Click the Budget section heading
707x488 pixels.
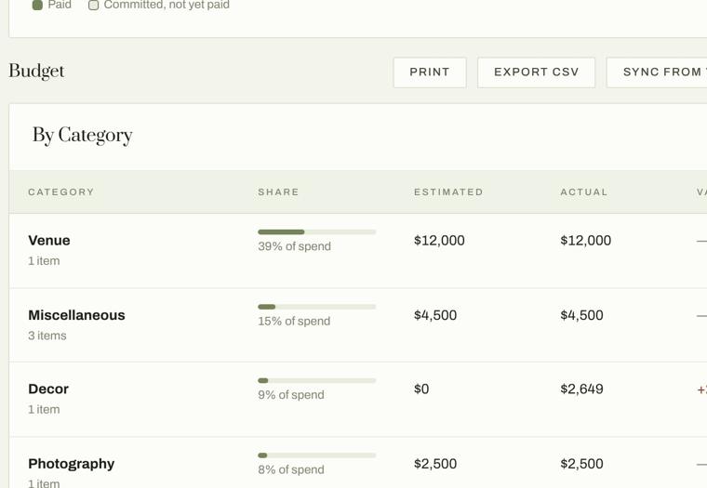click(x=36, y=72)
